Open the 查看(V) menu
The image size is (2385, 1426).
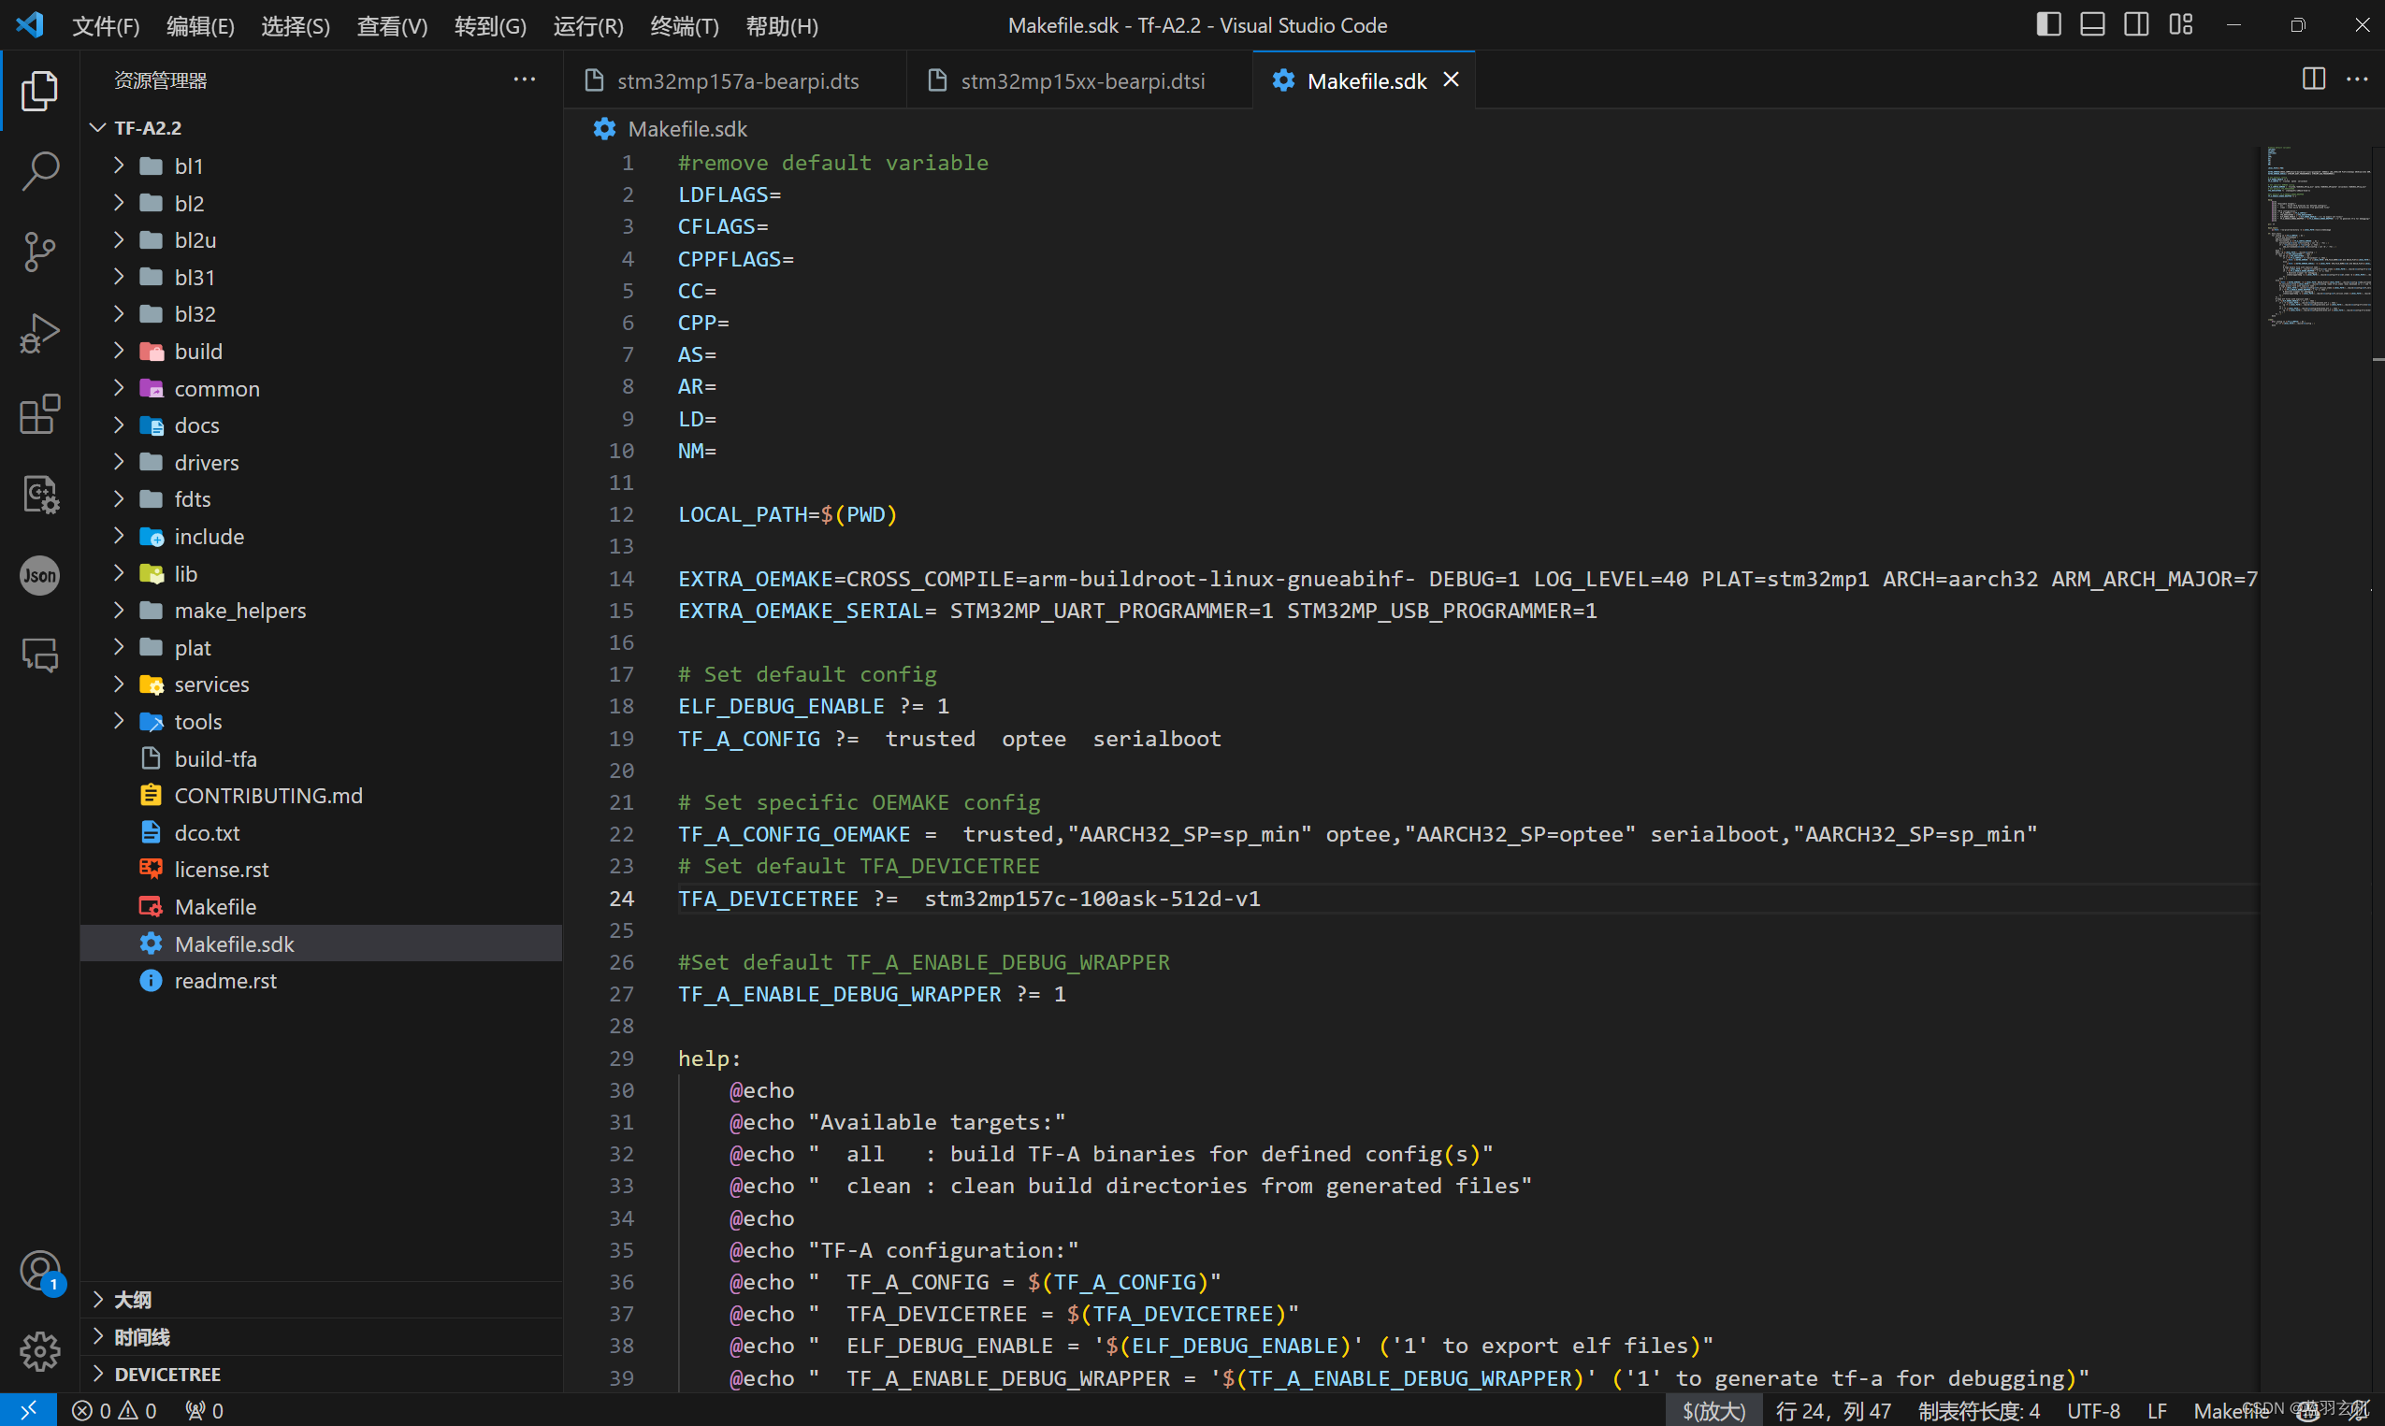392,26
